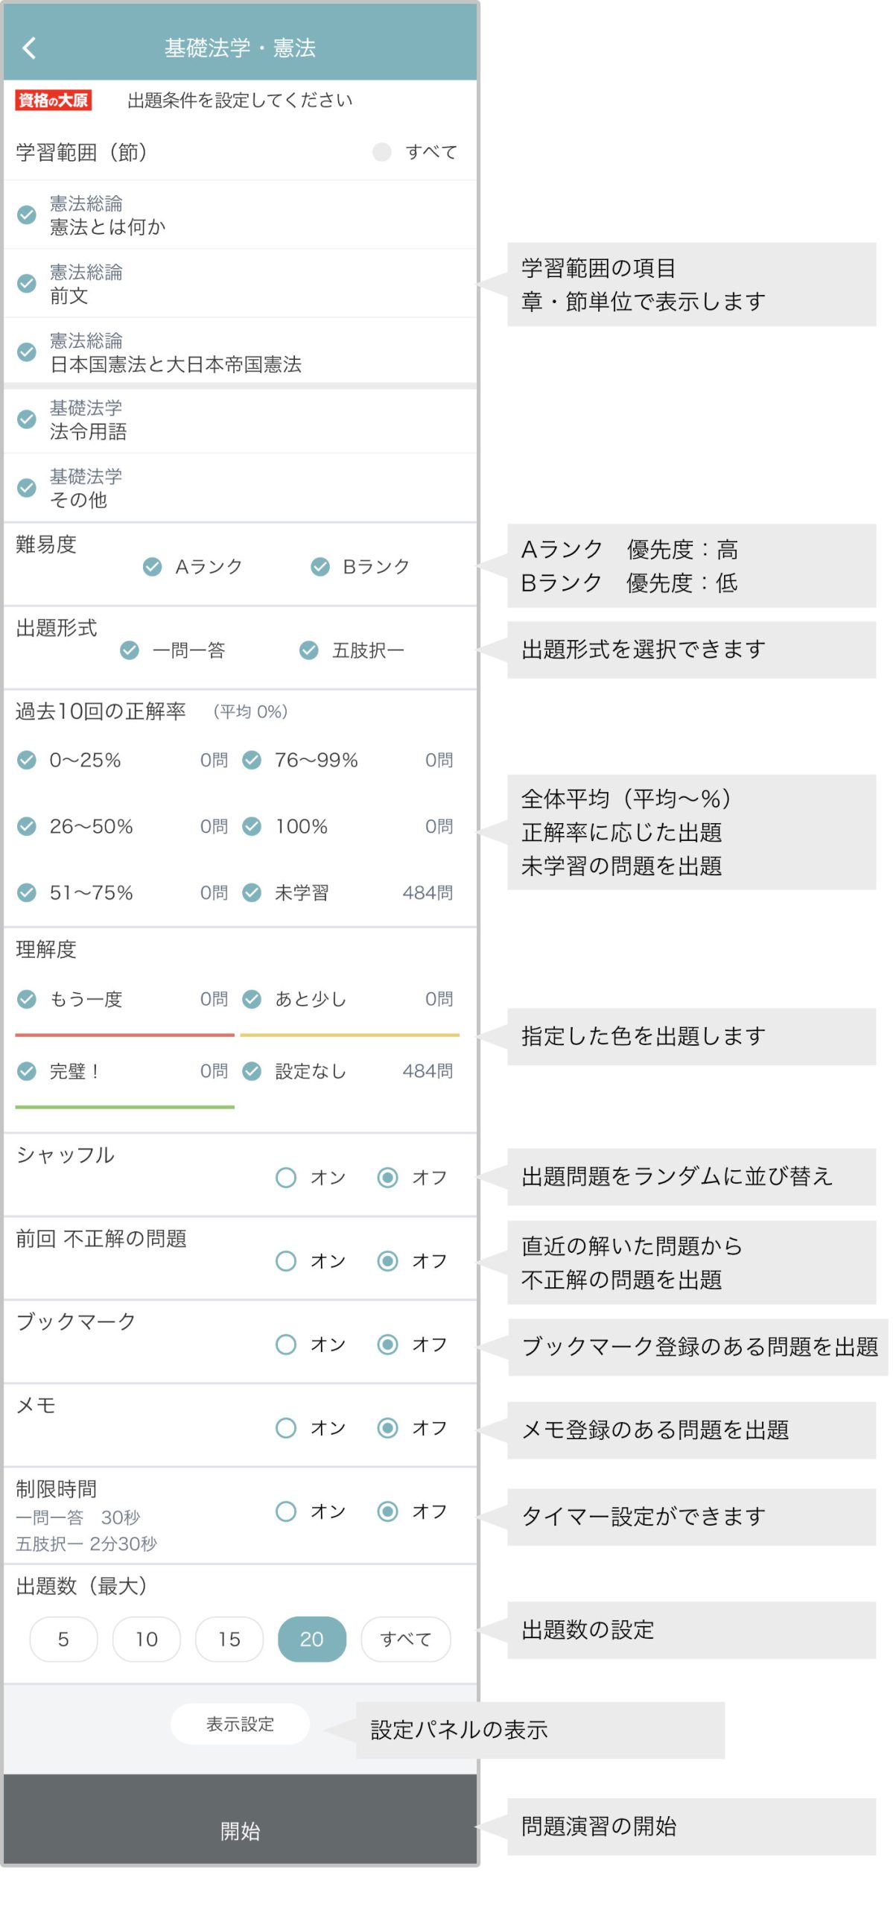Toggle the もう一度 comprehension filter

[x=27, y=999]
